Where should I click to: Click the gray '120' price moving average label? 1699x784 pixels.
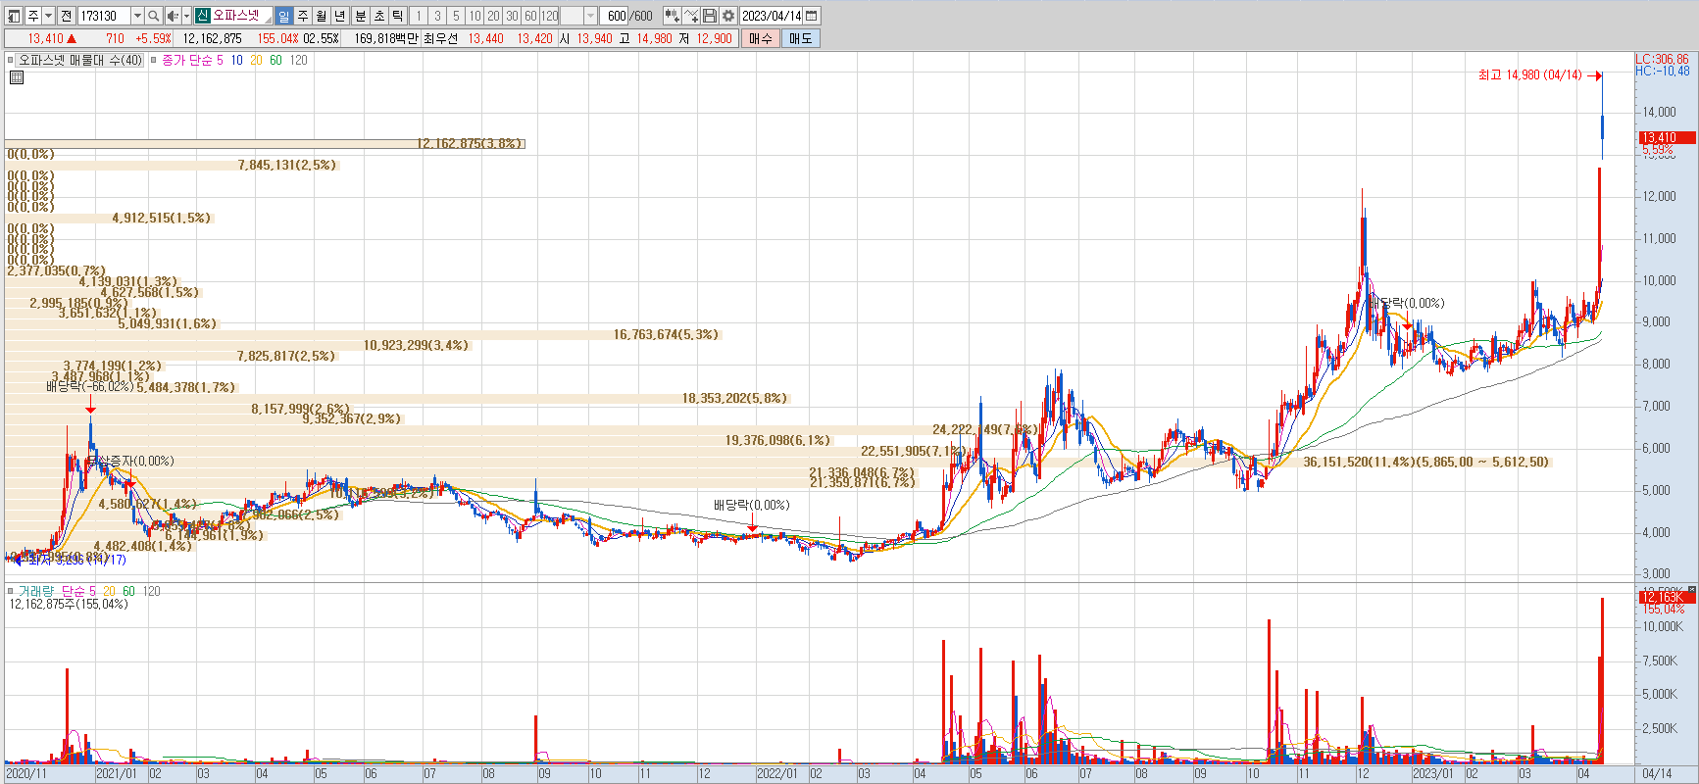298,60
